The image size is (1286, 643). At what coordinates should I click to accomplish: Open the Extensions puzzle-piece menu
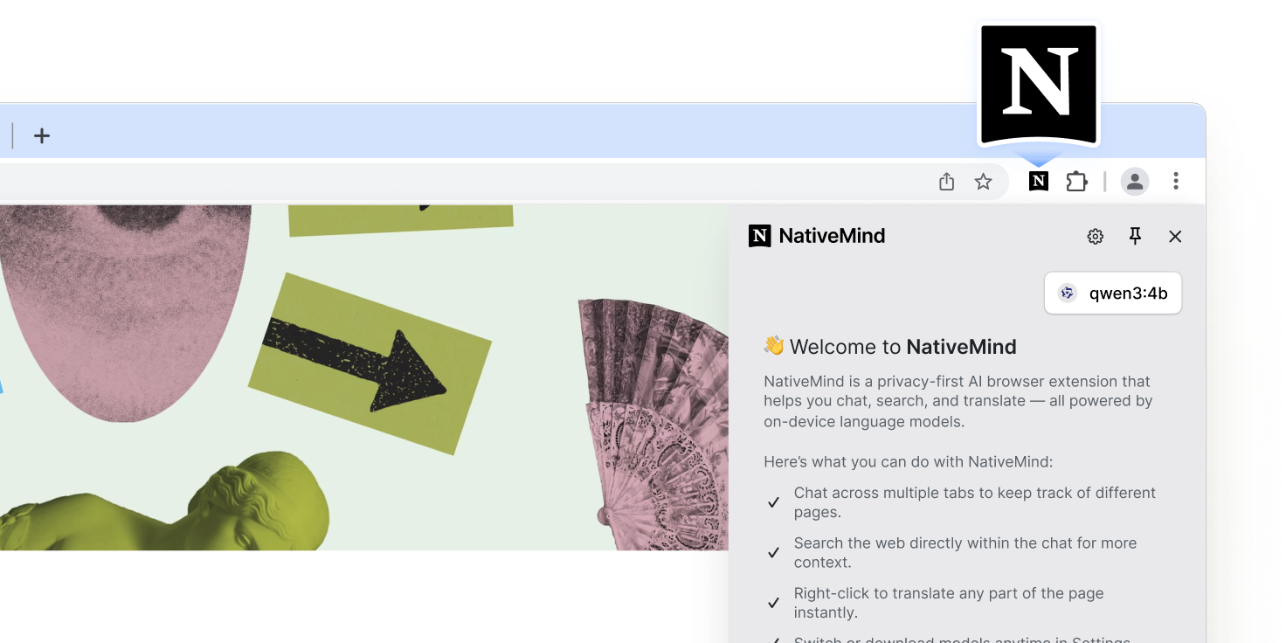(1077, 182)
